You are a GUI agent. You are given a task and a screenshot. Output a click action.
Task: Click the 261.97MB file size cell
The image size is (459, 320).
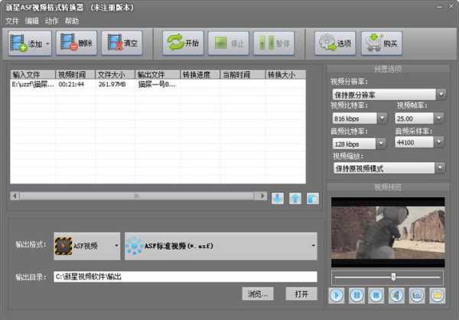tap(112, 85)
